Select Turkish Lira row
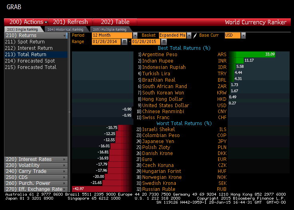The image size is (294, 210). (182, 73)
